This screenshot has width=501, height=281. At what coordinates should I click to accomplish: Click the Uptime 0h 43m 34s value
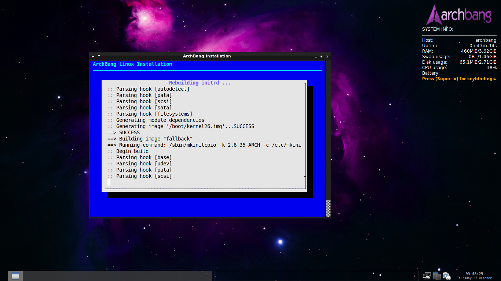pos(483,46)
